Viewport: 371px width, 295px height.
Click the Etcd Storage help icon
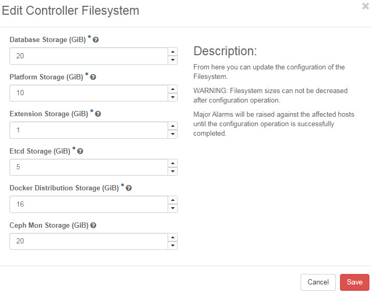[80, 151]
